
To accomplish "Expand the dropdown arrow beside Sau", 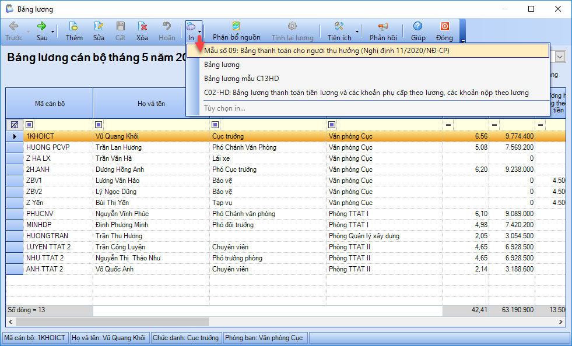I will tap(53, 31).
